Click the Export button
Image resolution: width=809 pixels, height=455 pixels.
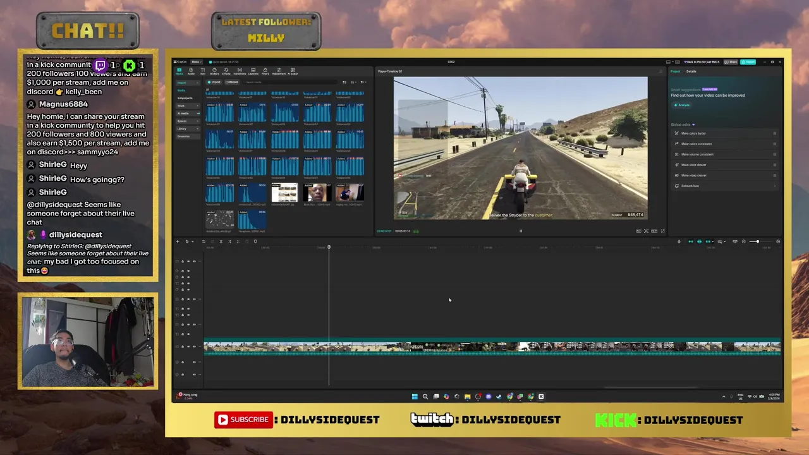pyautogui.click(x=748, y=62)
